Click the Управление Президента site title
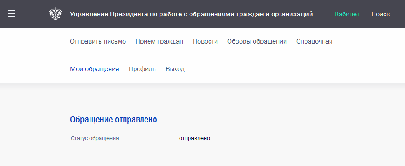Viewport: 405px width, 166px height. [191, 14]
